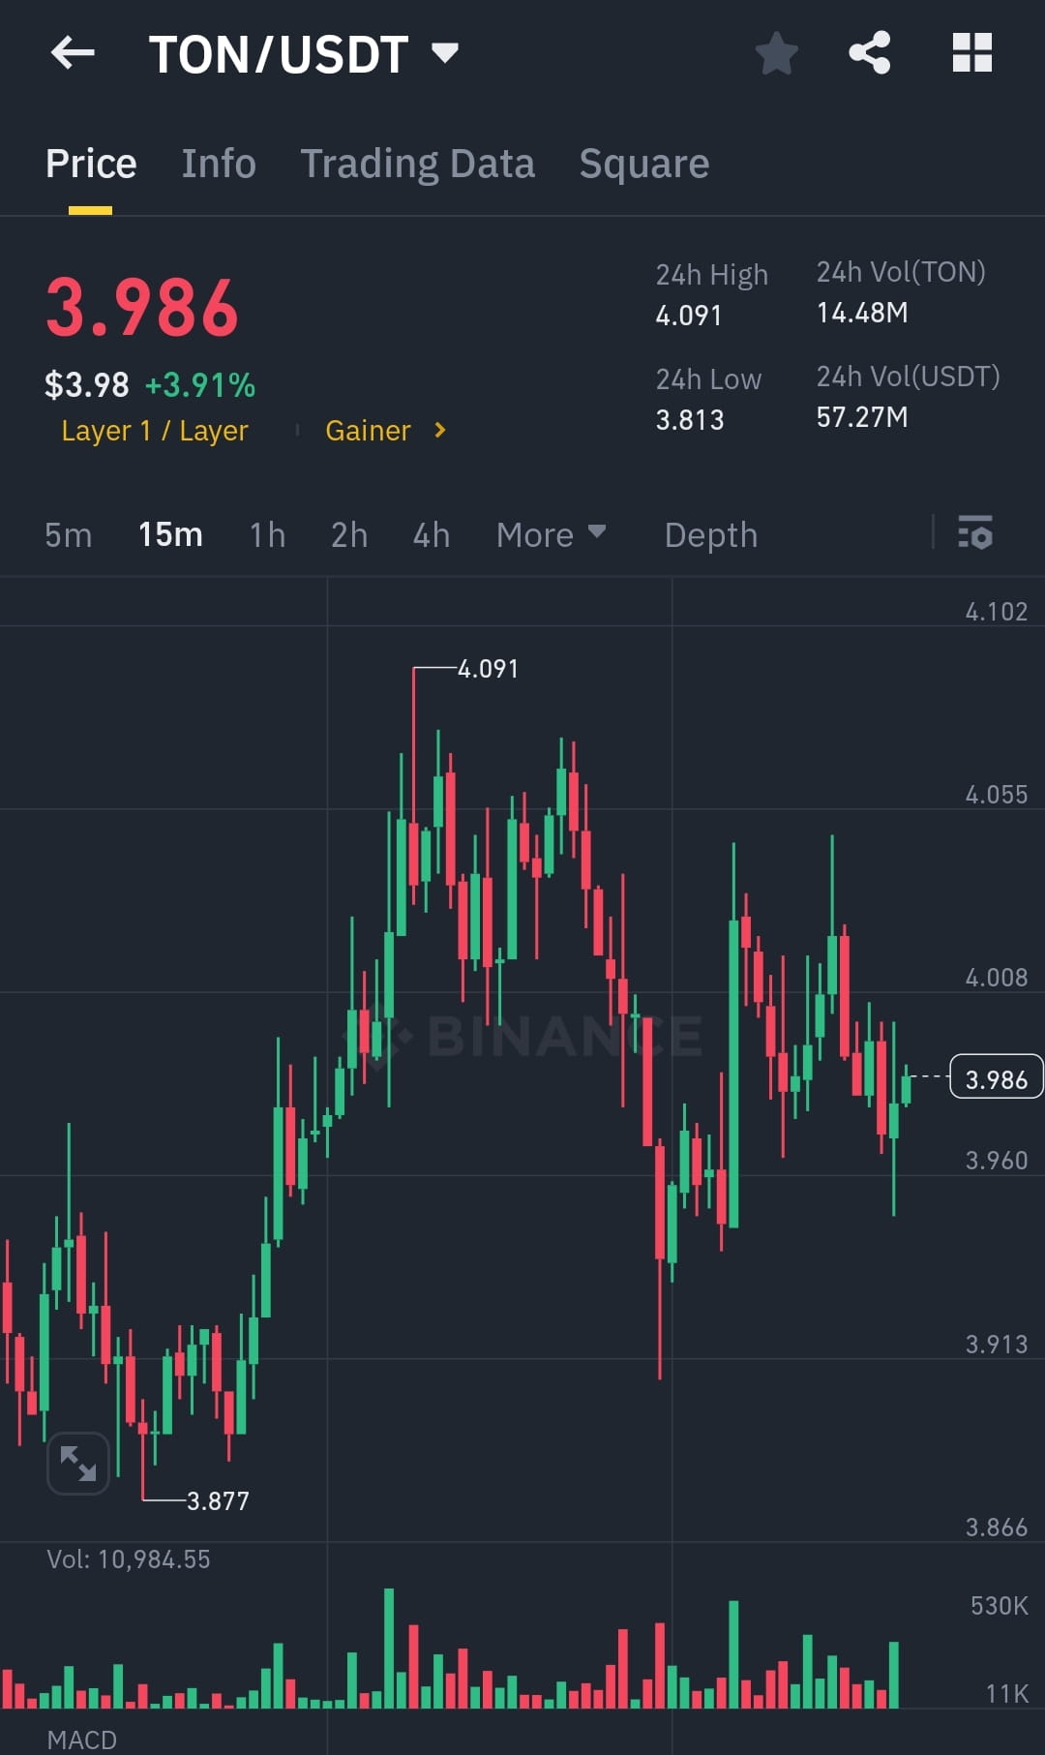Tap the back arrow to exit chart

[73, 53]
